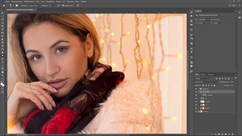242x136 pixels.
Task: Open the Изображение menu
Action: [x=29, y=2]
